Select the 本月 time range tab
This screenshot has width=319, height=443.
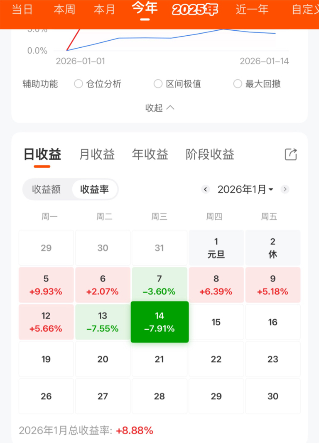104,10
